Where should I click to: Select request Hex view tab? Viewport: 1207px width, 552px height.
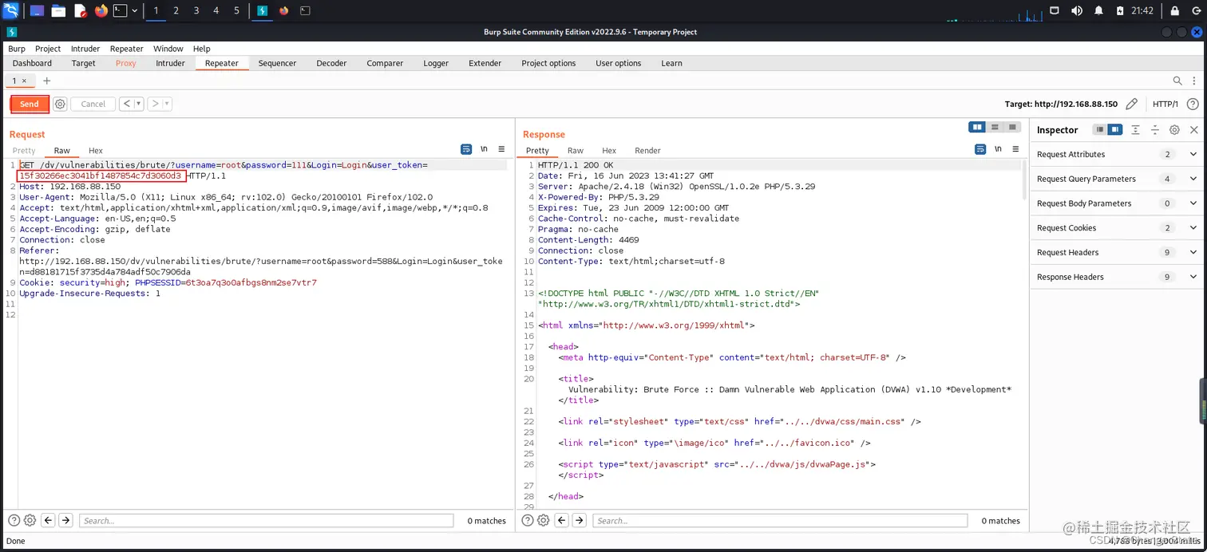click(96, 150)
